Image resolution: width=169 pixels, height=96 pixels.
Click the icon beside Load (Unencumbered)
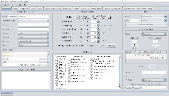point(91,59)
